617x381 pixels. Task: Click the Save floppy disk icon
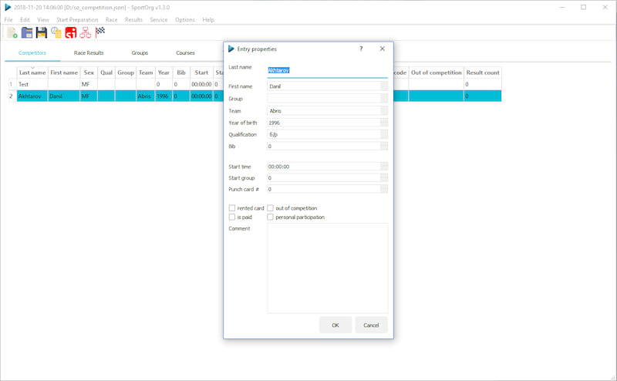[x=42, y=32]
